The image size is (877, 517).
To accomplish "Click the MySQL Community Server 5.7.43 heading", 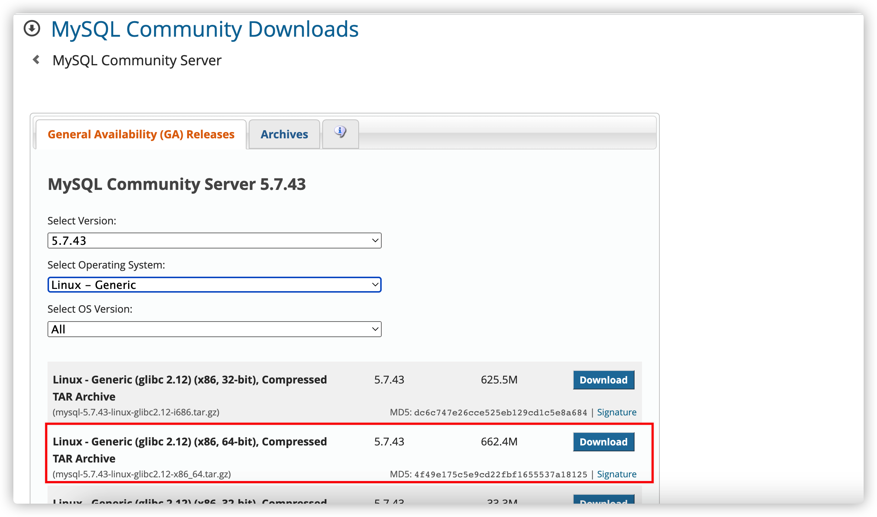I will (x=177, y=184).
